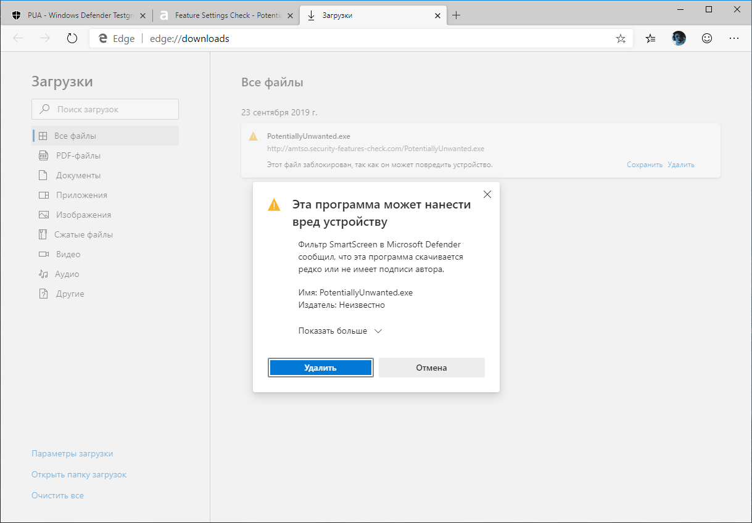This screenshot has width=752, height=523.
Task: Click the download search input field
Action: point(105,109)
